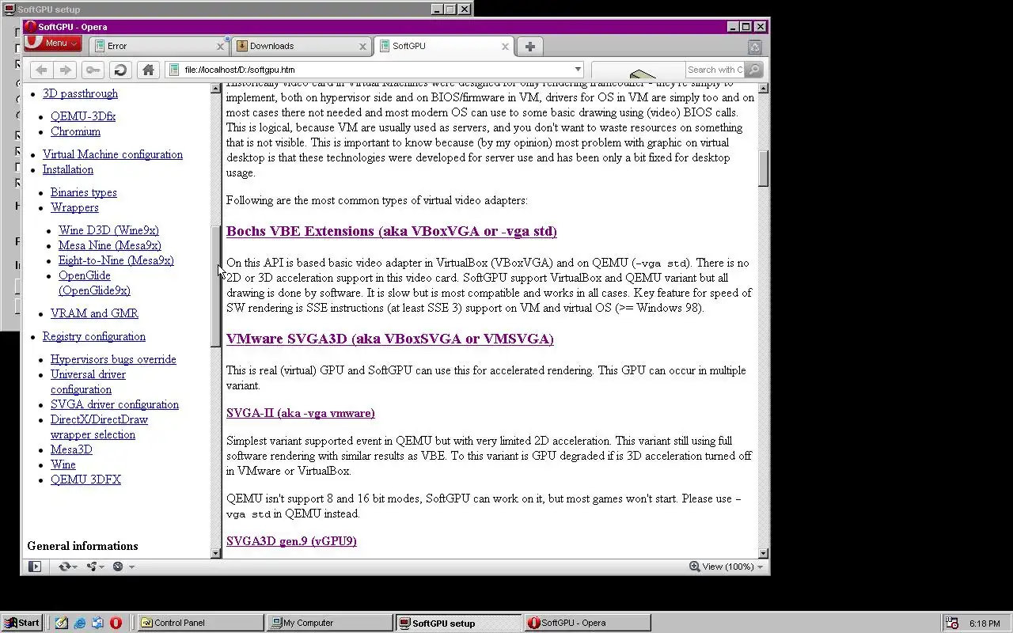Open Wine D3D (Wine9x) link
Screen dimensions: 1013x633
click(108, 230)
